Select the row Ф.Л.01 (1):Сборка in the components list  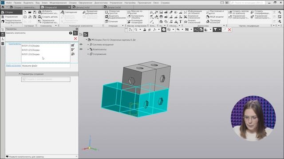(x=46, y=46)
